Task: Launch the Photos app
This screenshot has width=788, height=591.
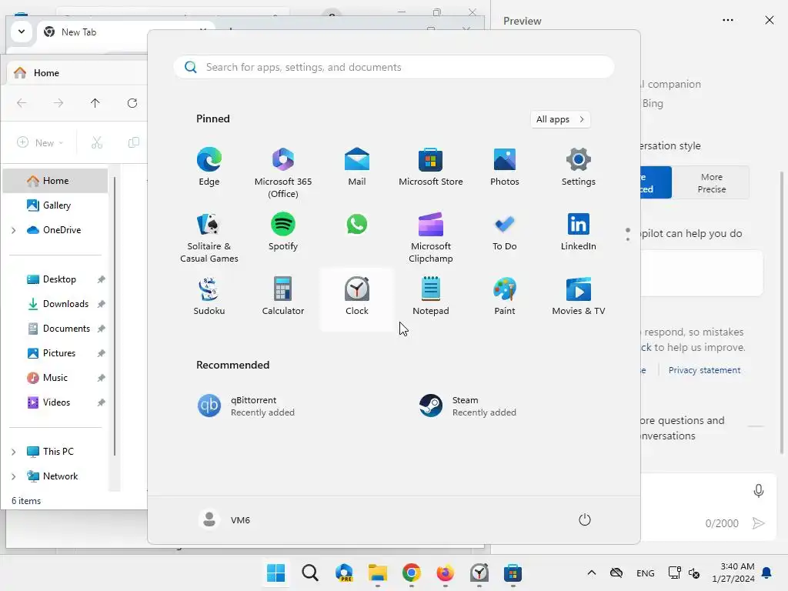Action: click(x=505, y=167)
